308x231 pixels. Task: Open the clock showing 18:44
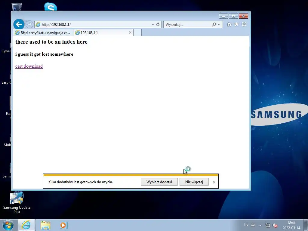pos(291,225)
